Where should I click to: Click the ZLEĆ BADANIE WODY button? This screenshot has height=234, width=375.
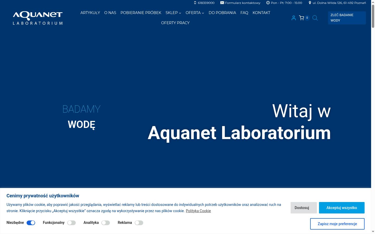coord(347,18)
